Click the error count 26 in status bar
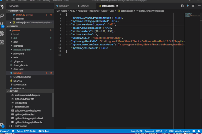The width and height of the screenshot is (202, 134). (x=41, y=131)
